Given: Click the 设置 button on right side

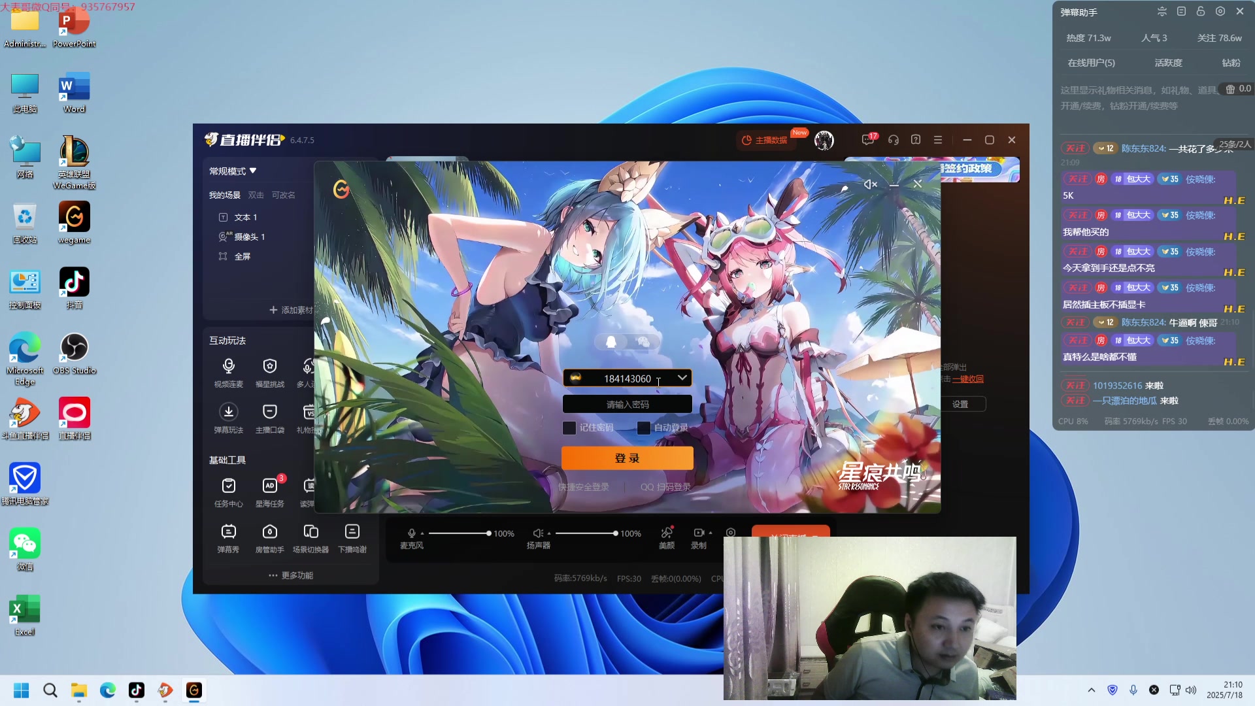Looking at the screenshot, I should click(960, 404).
